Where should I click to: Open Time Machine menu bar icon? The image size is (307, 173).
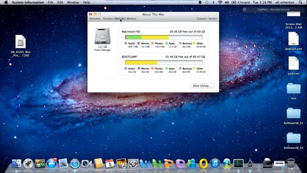[207, 2]
